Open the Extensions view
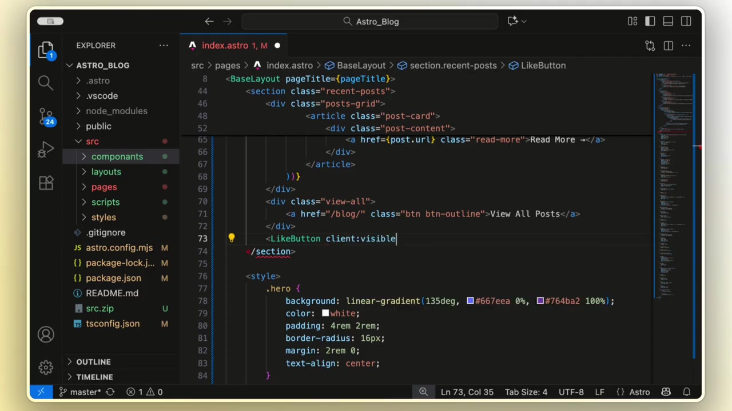Image resolution: width=732 pixels, height=411 pixels. [x=46, y=183]
